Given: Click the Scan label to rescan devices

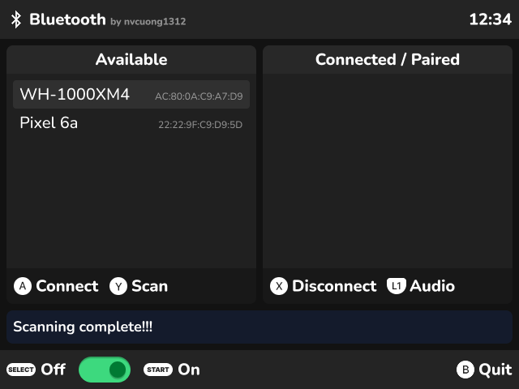Looking at the screenshot, I should [x=149, y=286].
